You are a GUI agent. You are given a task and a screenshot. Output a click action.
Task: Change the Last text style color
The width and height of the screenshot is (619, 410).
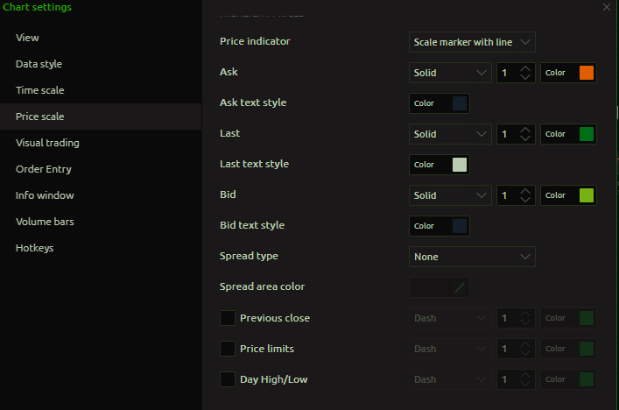point(459,165)
